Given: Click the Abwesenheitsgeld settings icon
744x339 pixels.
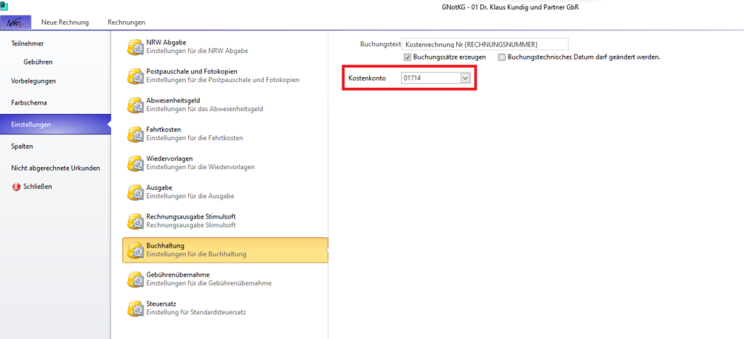Looking at the screenshot, I should pyautogui.click(x=135, y=105).
